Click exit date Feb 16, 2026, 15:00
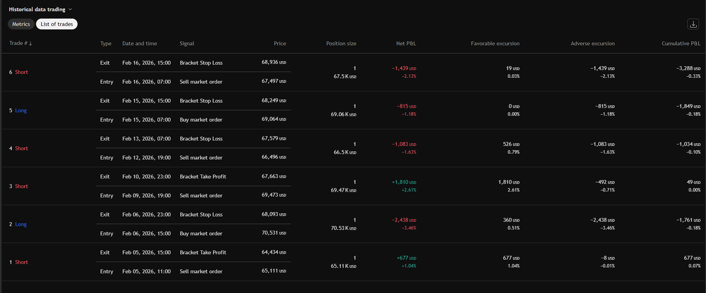The height and width of the screenshot is (293, 706). 147,63
